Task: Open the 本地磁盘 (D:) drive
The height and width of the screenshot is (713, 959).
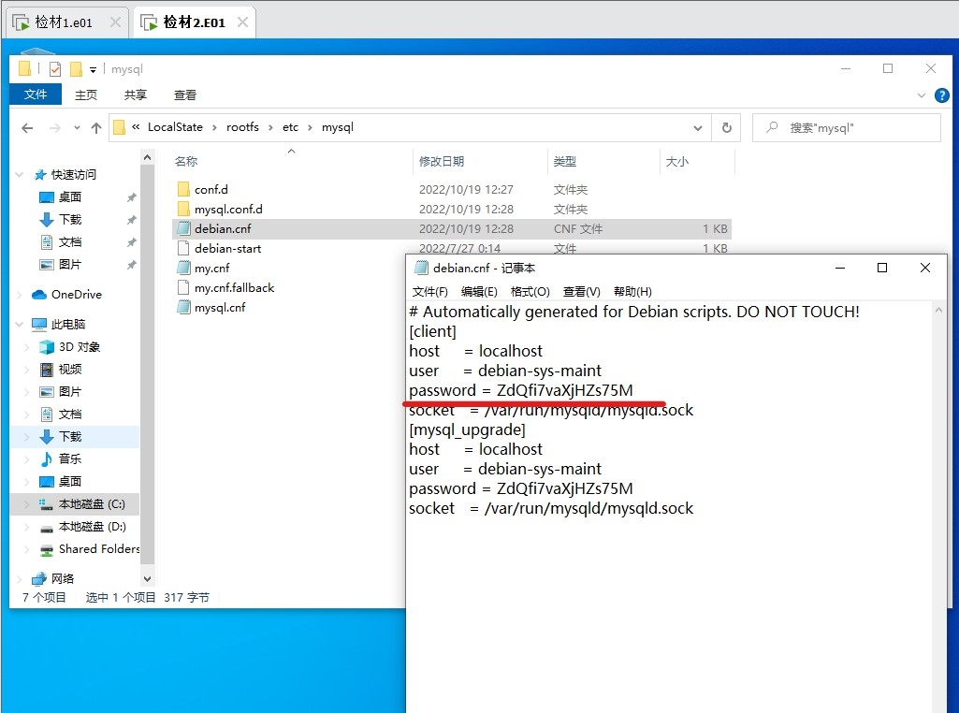Action: pos(92,527)
